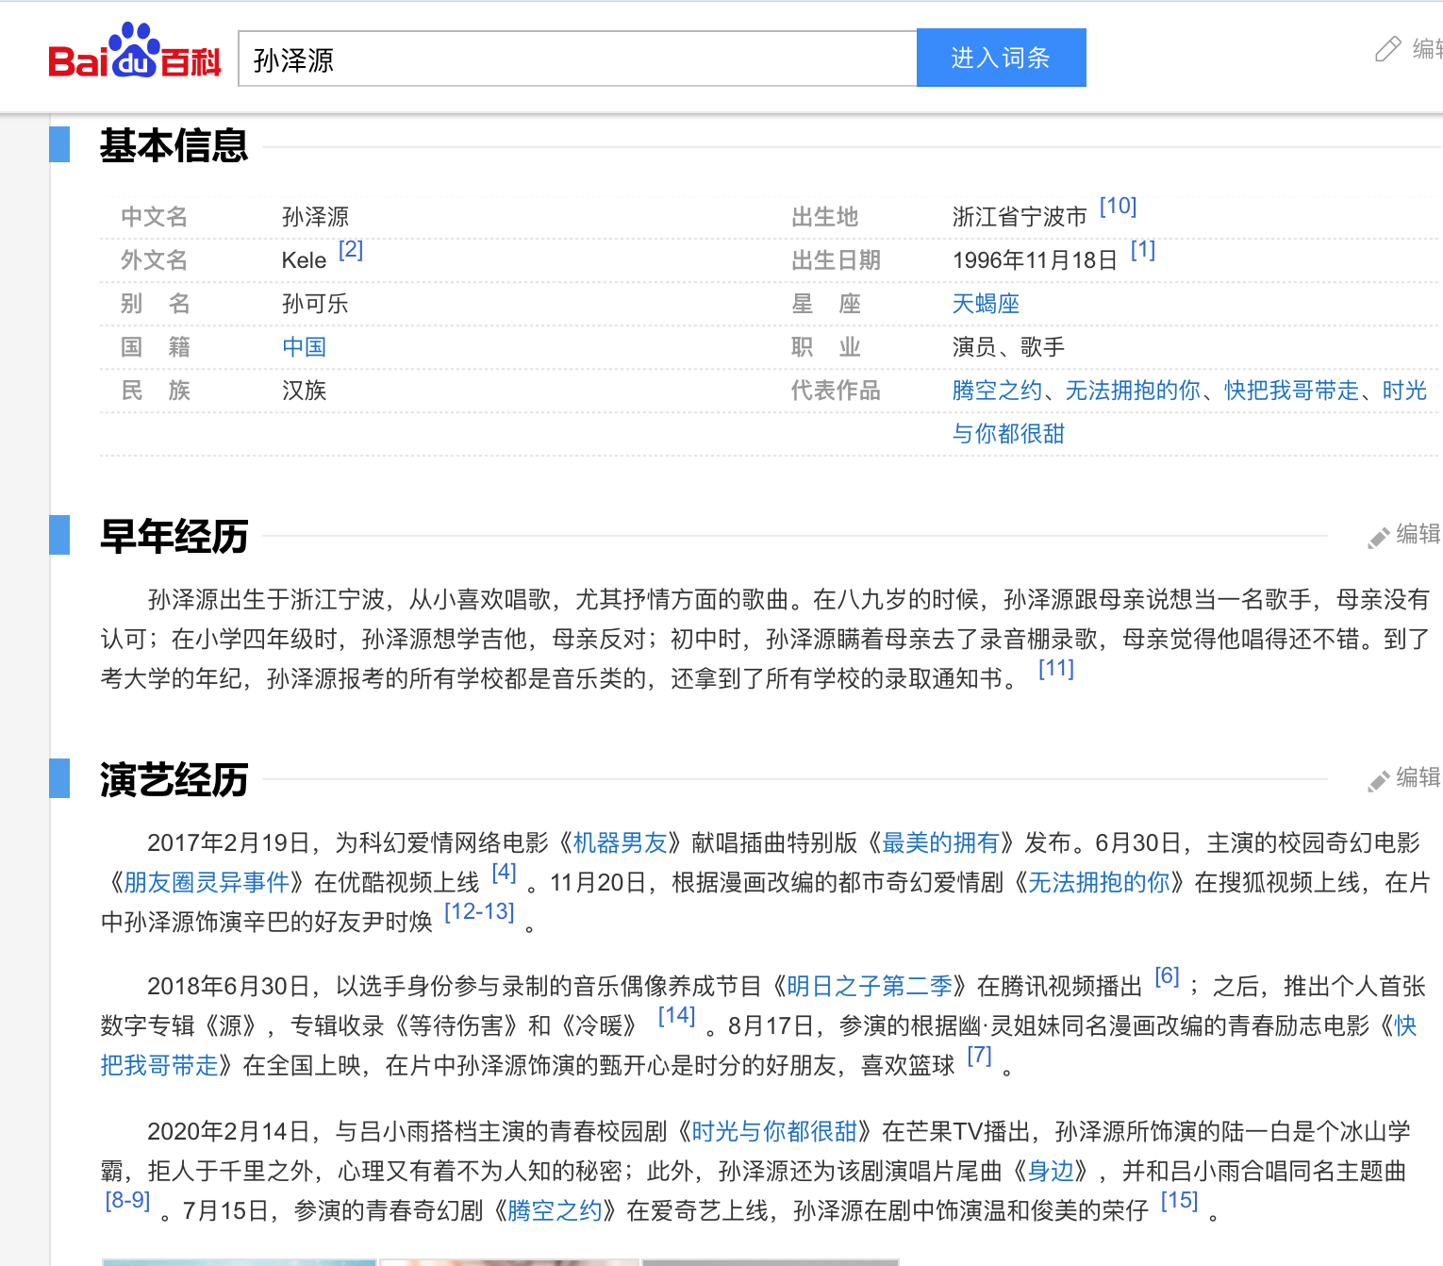This screenshot has height=1266, width=1443.
Task: Click the 早年经历 section heading
Action: tap(174, 536)
